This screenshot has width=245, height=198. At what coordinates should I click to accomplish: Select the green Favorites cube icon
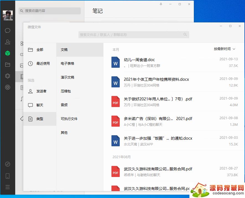[x=7, y=53]
